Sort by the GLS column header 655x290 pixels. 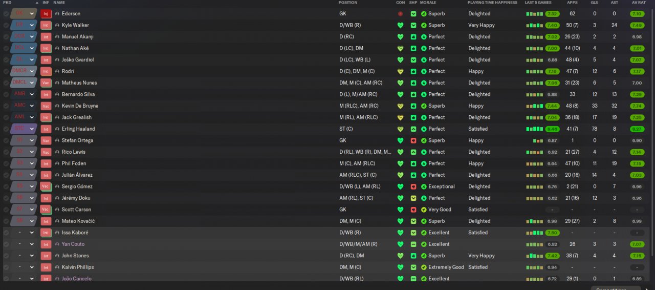(594, 3)
